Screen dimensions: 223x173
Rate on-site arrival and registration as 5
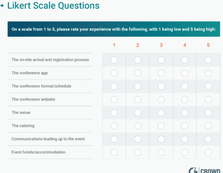click(208, 60)
